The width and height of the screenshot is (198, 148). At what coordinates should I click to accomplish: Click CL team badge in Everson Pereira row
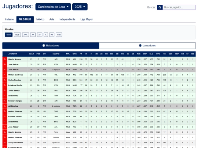click(5, 117)
